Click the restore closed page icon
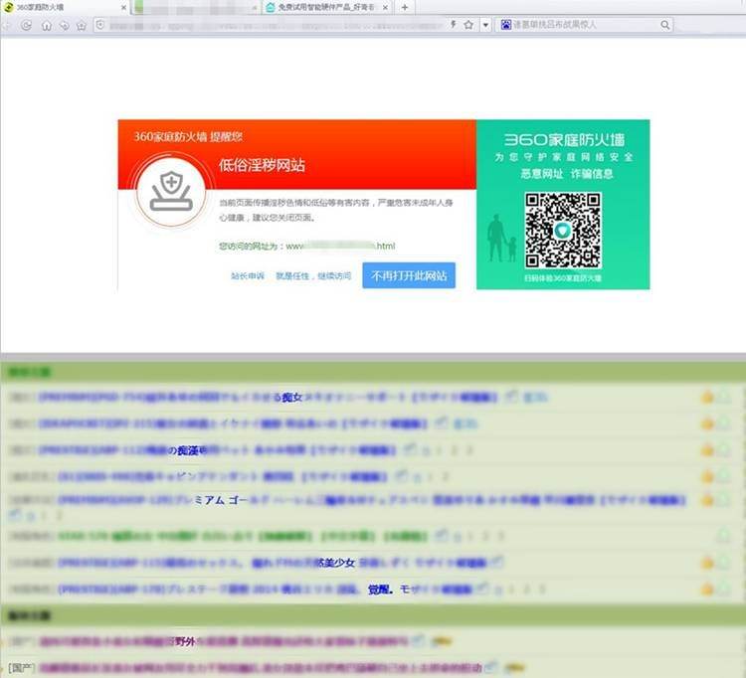The width and height of the screenshot is (746, 678). click(65, 26)
